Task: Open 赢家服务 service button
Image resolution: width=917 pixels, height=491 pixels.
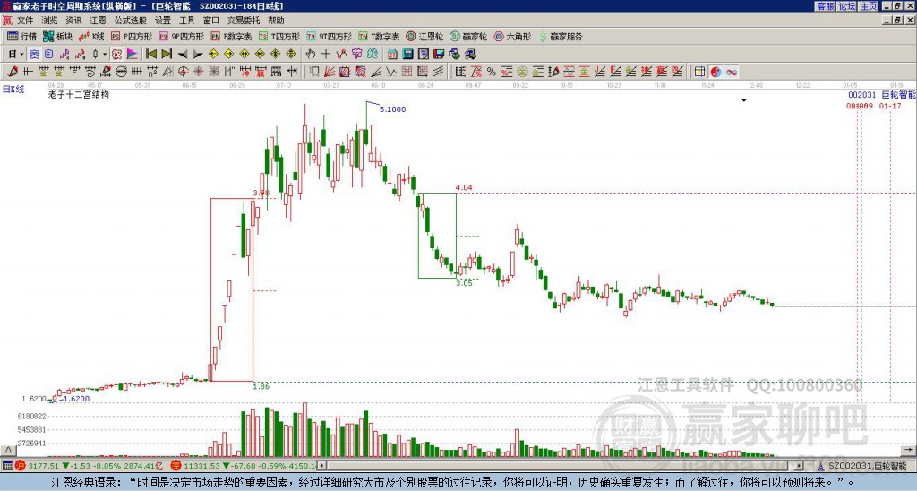Action: 561,36
